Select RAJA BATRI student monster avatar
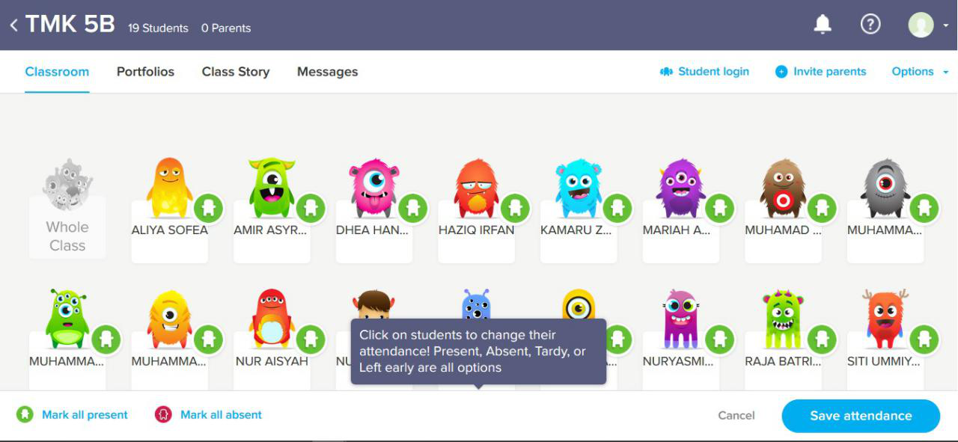958x442 pixels. (x=783, y=319)
